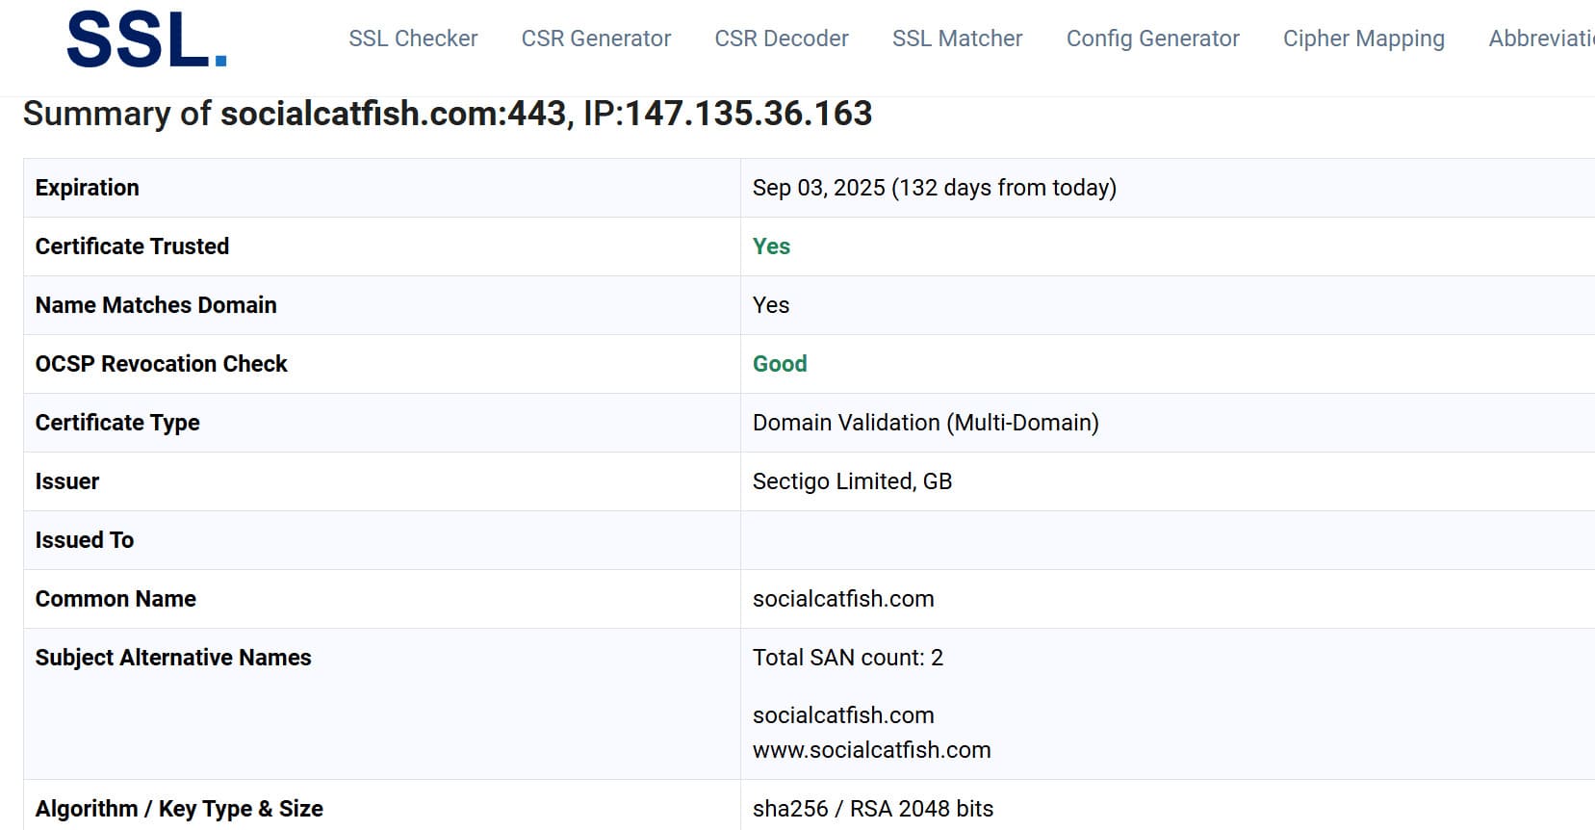Image resolution: width=1595 pixels, height=830 pixels.
Task: Open the SSL Matcher tool
Action: click(x=957, y=39)
